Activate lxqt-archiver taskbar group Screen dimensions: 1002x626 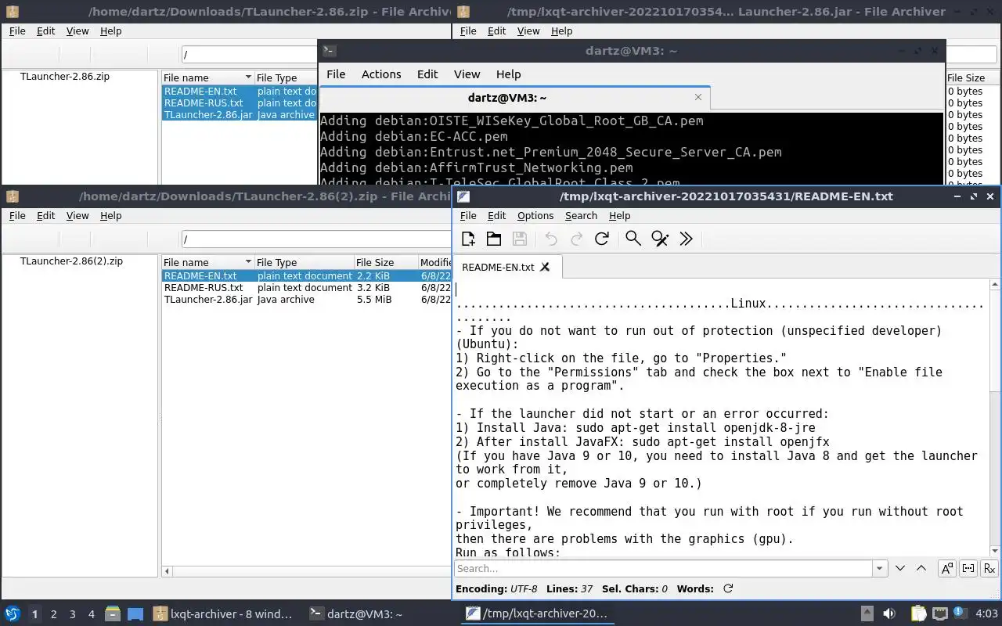(x=224, y=614)
